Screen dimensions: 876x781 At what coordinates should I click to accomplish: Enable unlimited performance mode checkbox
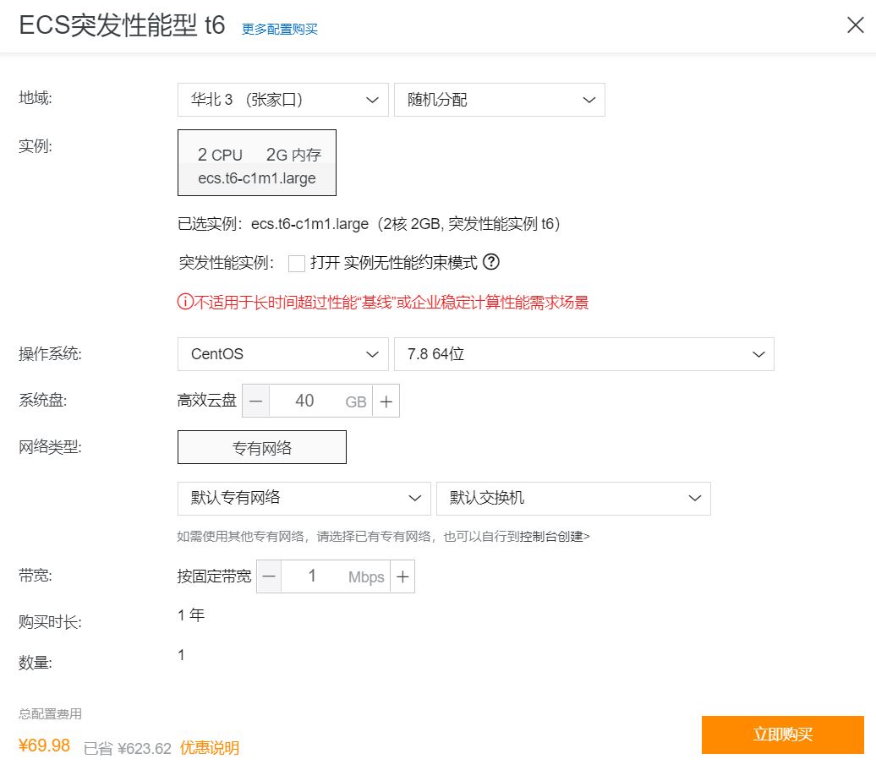coord(296,263)
